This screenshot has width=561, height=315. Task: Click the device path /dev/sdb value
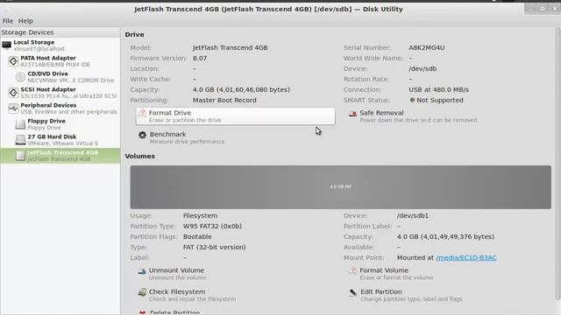(423, 68)
